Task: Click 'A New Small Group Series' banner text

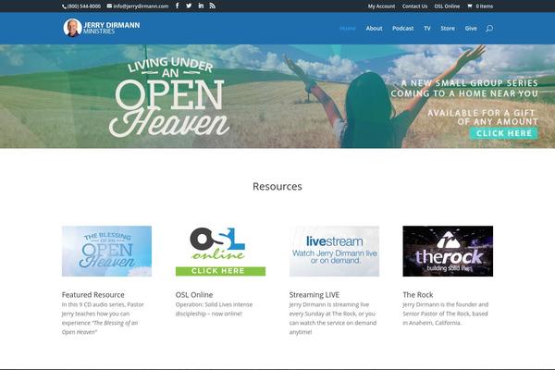Action: pyautogui.click(x=464, y=88)
